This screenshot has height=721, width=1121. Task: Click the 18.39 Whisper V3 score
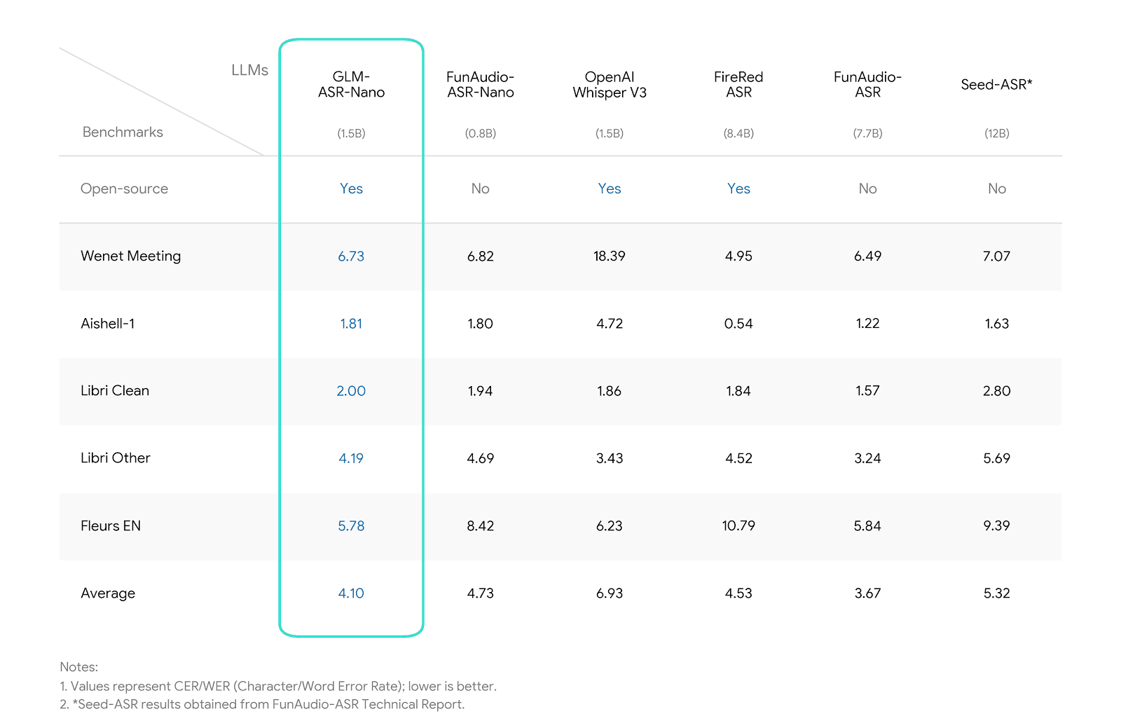(x=610, y=256)
